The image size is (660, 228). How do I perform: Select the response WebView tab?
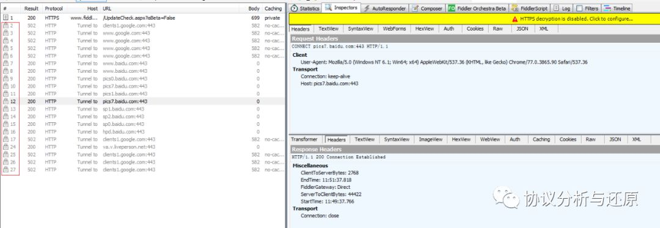490,139
